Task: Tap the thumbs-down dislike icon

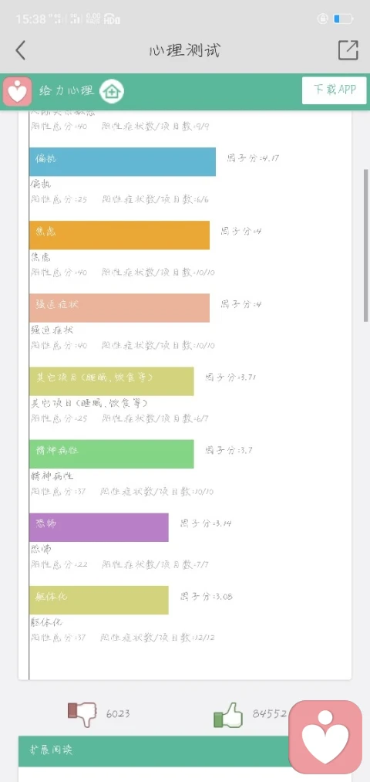Action: [82, 714]
